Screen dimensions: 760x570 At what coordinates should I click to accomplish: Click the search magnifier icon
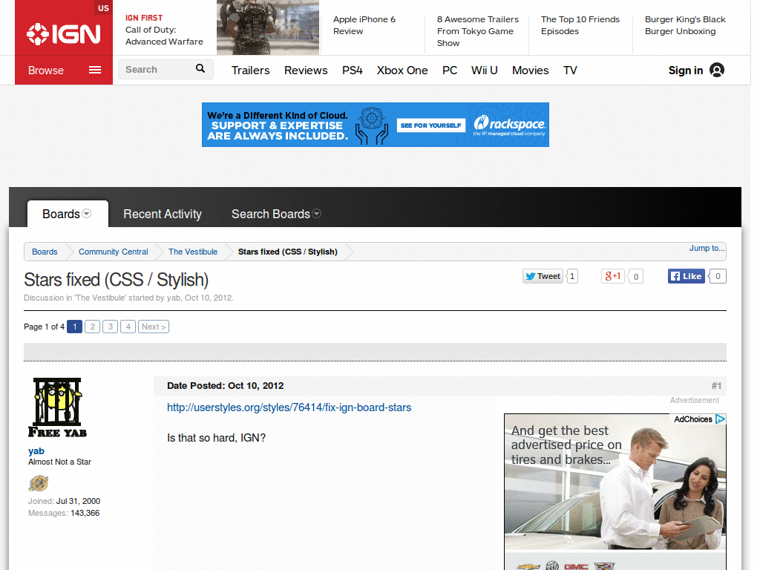click(x=200, y=69)
